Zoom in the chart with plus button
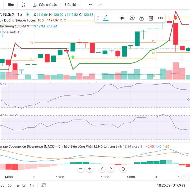The height and width of the screenshot is (190, 190). pos(90,169)
